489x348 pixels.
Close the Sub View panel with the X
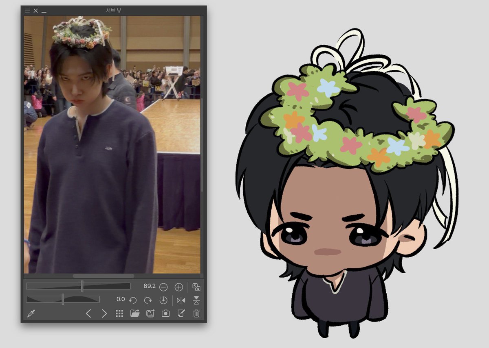[36, 11]
